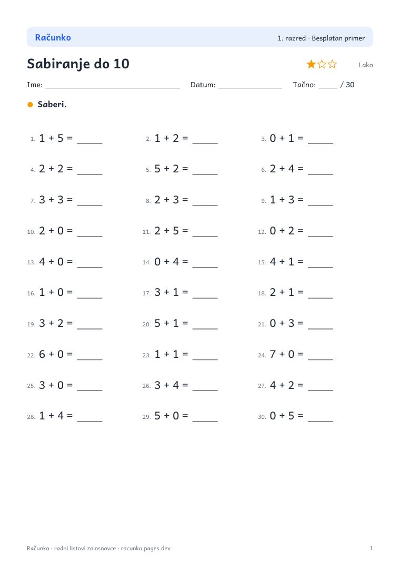
Task: Click answer blank for 3 + 3
Action: 90,201
